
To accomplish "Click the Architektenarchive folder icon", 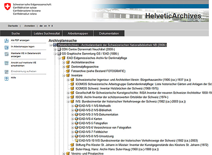I will click(x=68, y=62).
